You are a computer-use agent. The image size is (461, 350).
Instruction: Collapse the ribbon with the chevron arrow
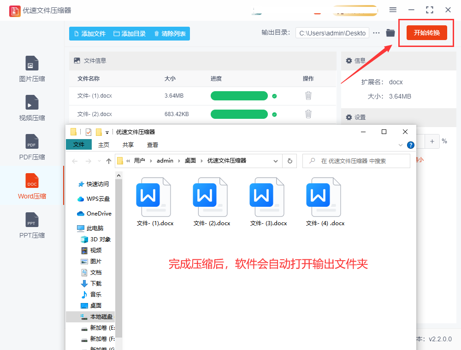pos(400,145)
